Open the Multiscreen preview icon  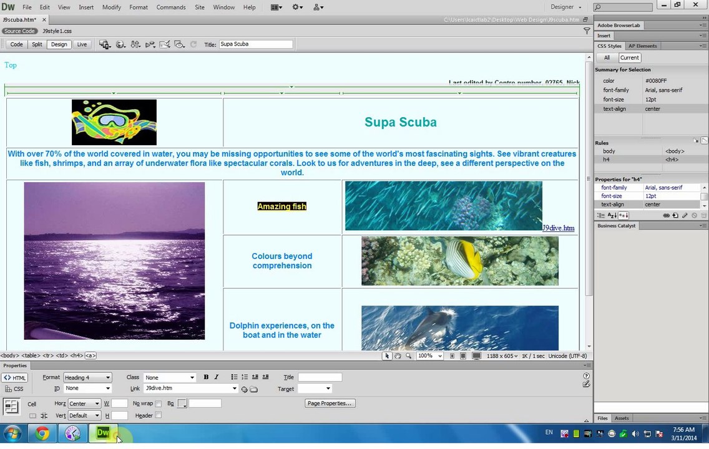click(x=105, y=44)
